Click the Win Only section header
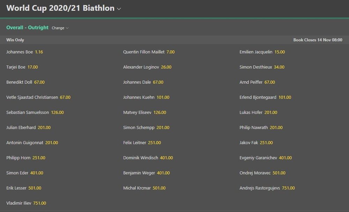349x212 pixels. tap(15, 40)
